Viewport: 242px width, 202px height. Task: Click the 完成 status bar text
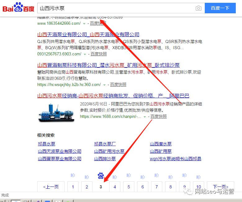[x=5, y=195]
